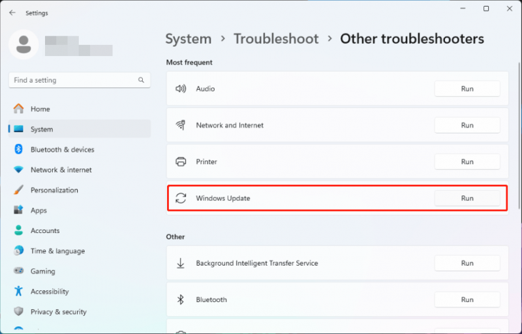522x334 pixels.
Task: Run the Audio troubleshooter
Action: (x=467, y=89)
